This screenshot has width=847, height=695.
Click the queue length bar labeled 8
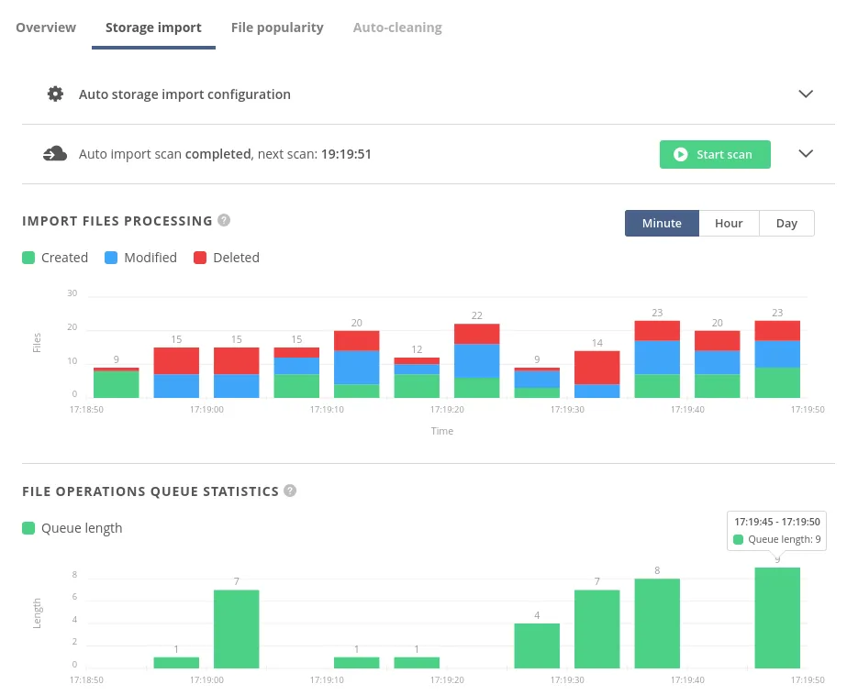point(657,623)
